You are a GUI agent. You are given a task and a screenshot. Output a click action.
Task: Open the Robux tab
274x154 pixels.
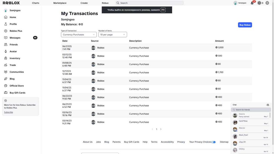tap(105, 3)
